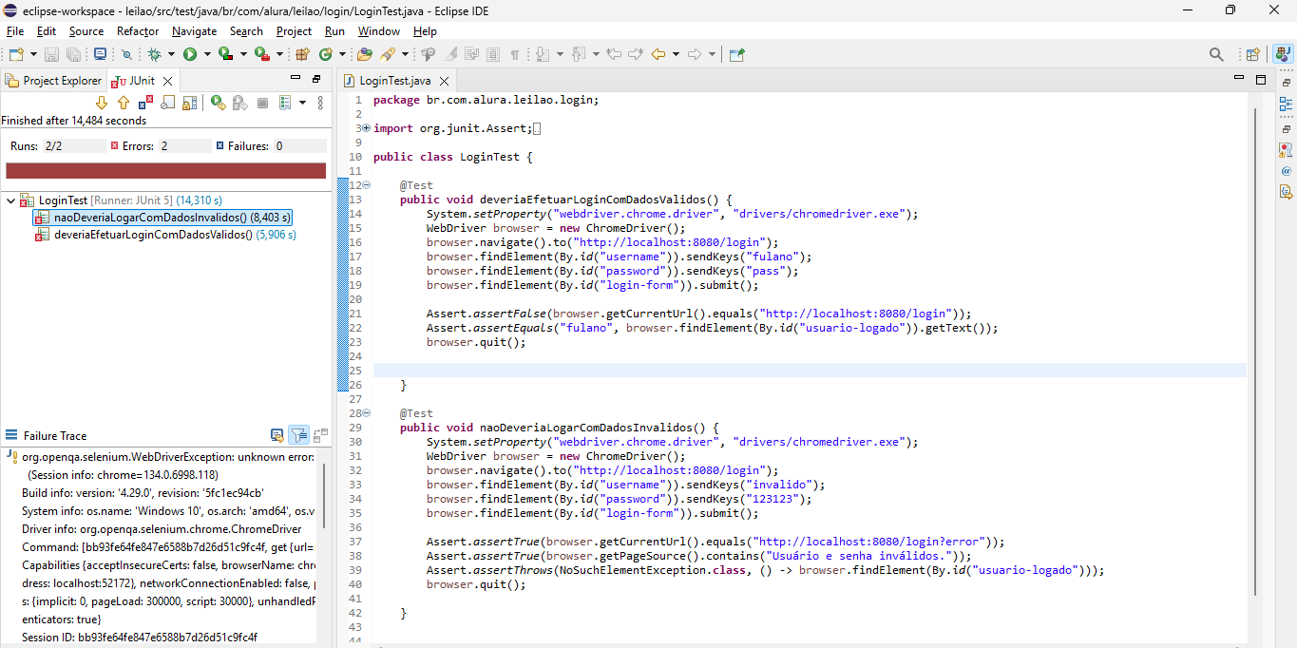Go to Previous Failed Test arrow

[x=123, y=103]
